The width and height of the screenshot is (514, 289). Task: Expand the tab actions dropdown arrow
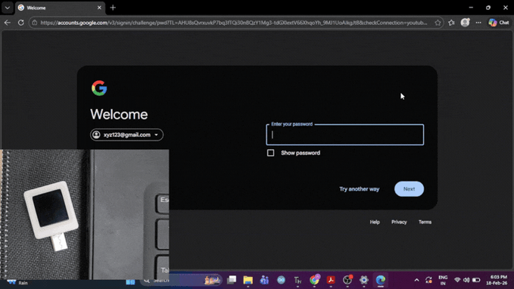pos(8,8)
